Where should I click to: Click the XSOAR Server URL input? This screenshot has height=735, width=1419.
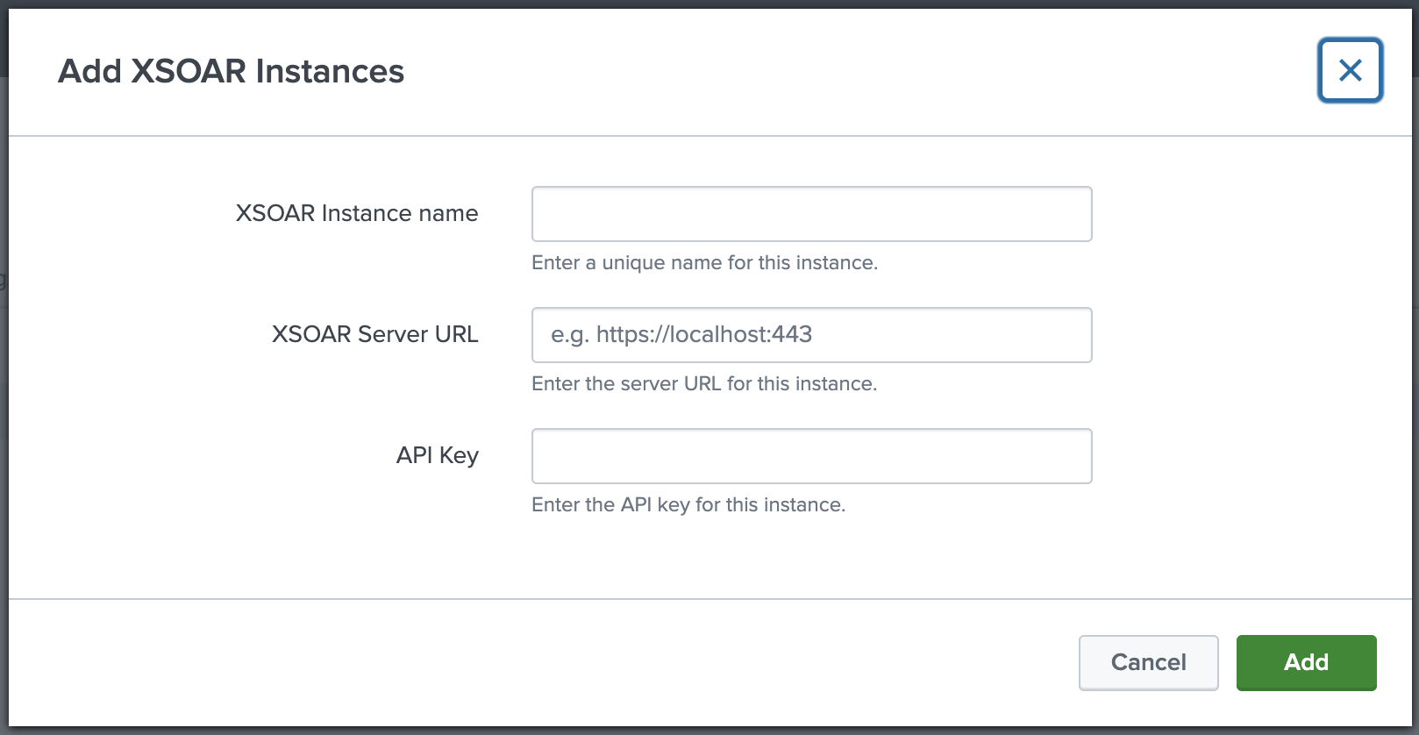[x=811, y=335]
